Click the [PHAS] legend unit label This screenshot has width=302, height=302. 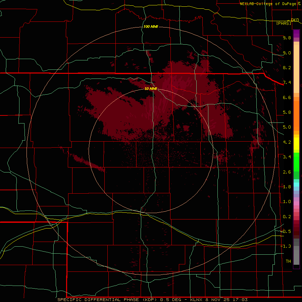pos(284,23)
